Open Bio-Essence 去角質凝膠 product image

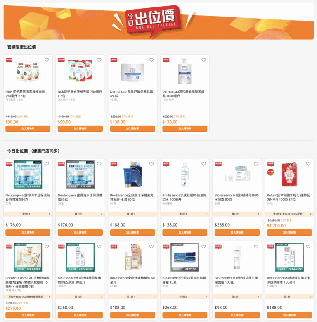click(x=132, y=174)
